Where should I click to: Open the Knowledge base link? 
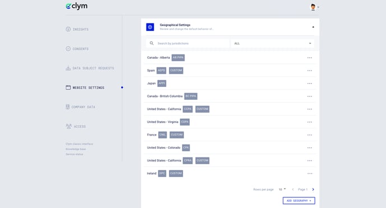(x=76, y=149)
